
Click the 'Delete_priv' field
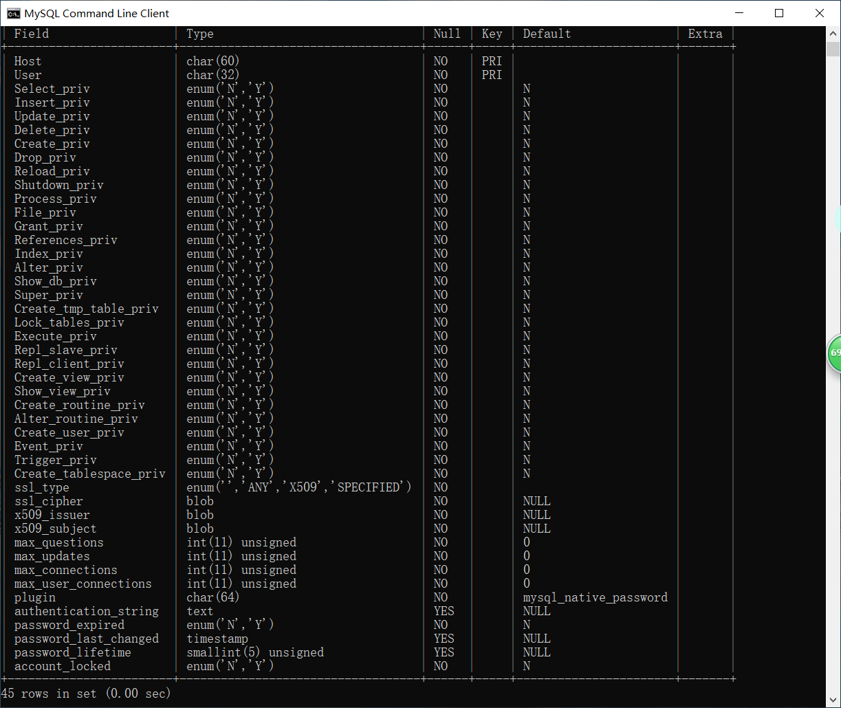tap(52, 130)
